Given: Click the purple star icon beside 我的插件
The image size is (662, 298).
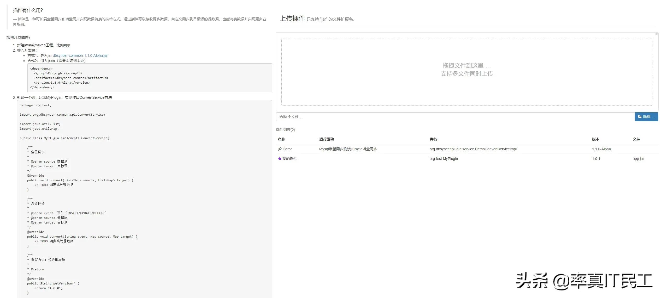Looking at the screenshot, I should (279, 159).
